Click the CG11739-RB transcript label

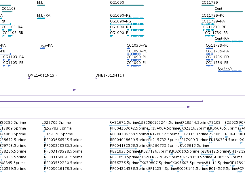click(x=216, y=33)
